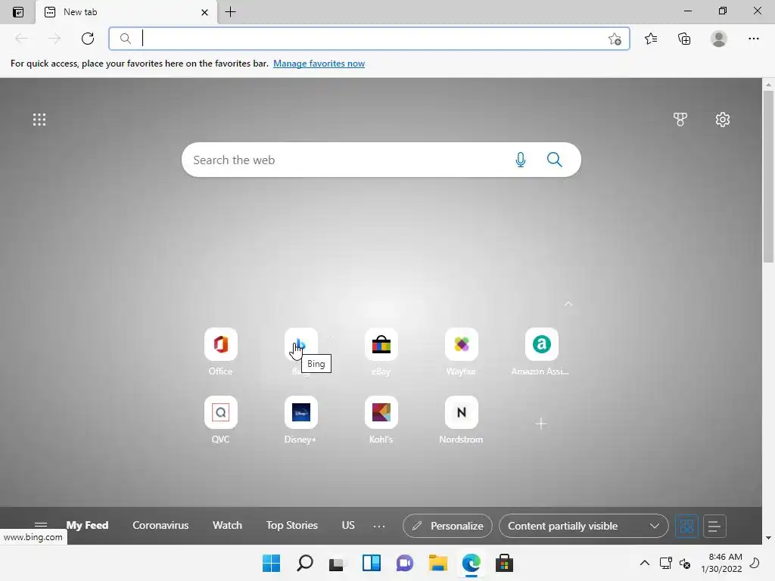
Task: Reload the page with Refresh button
Action: (88, 39)
